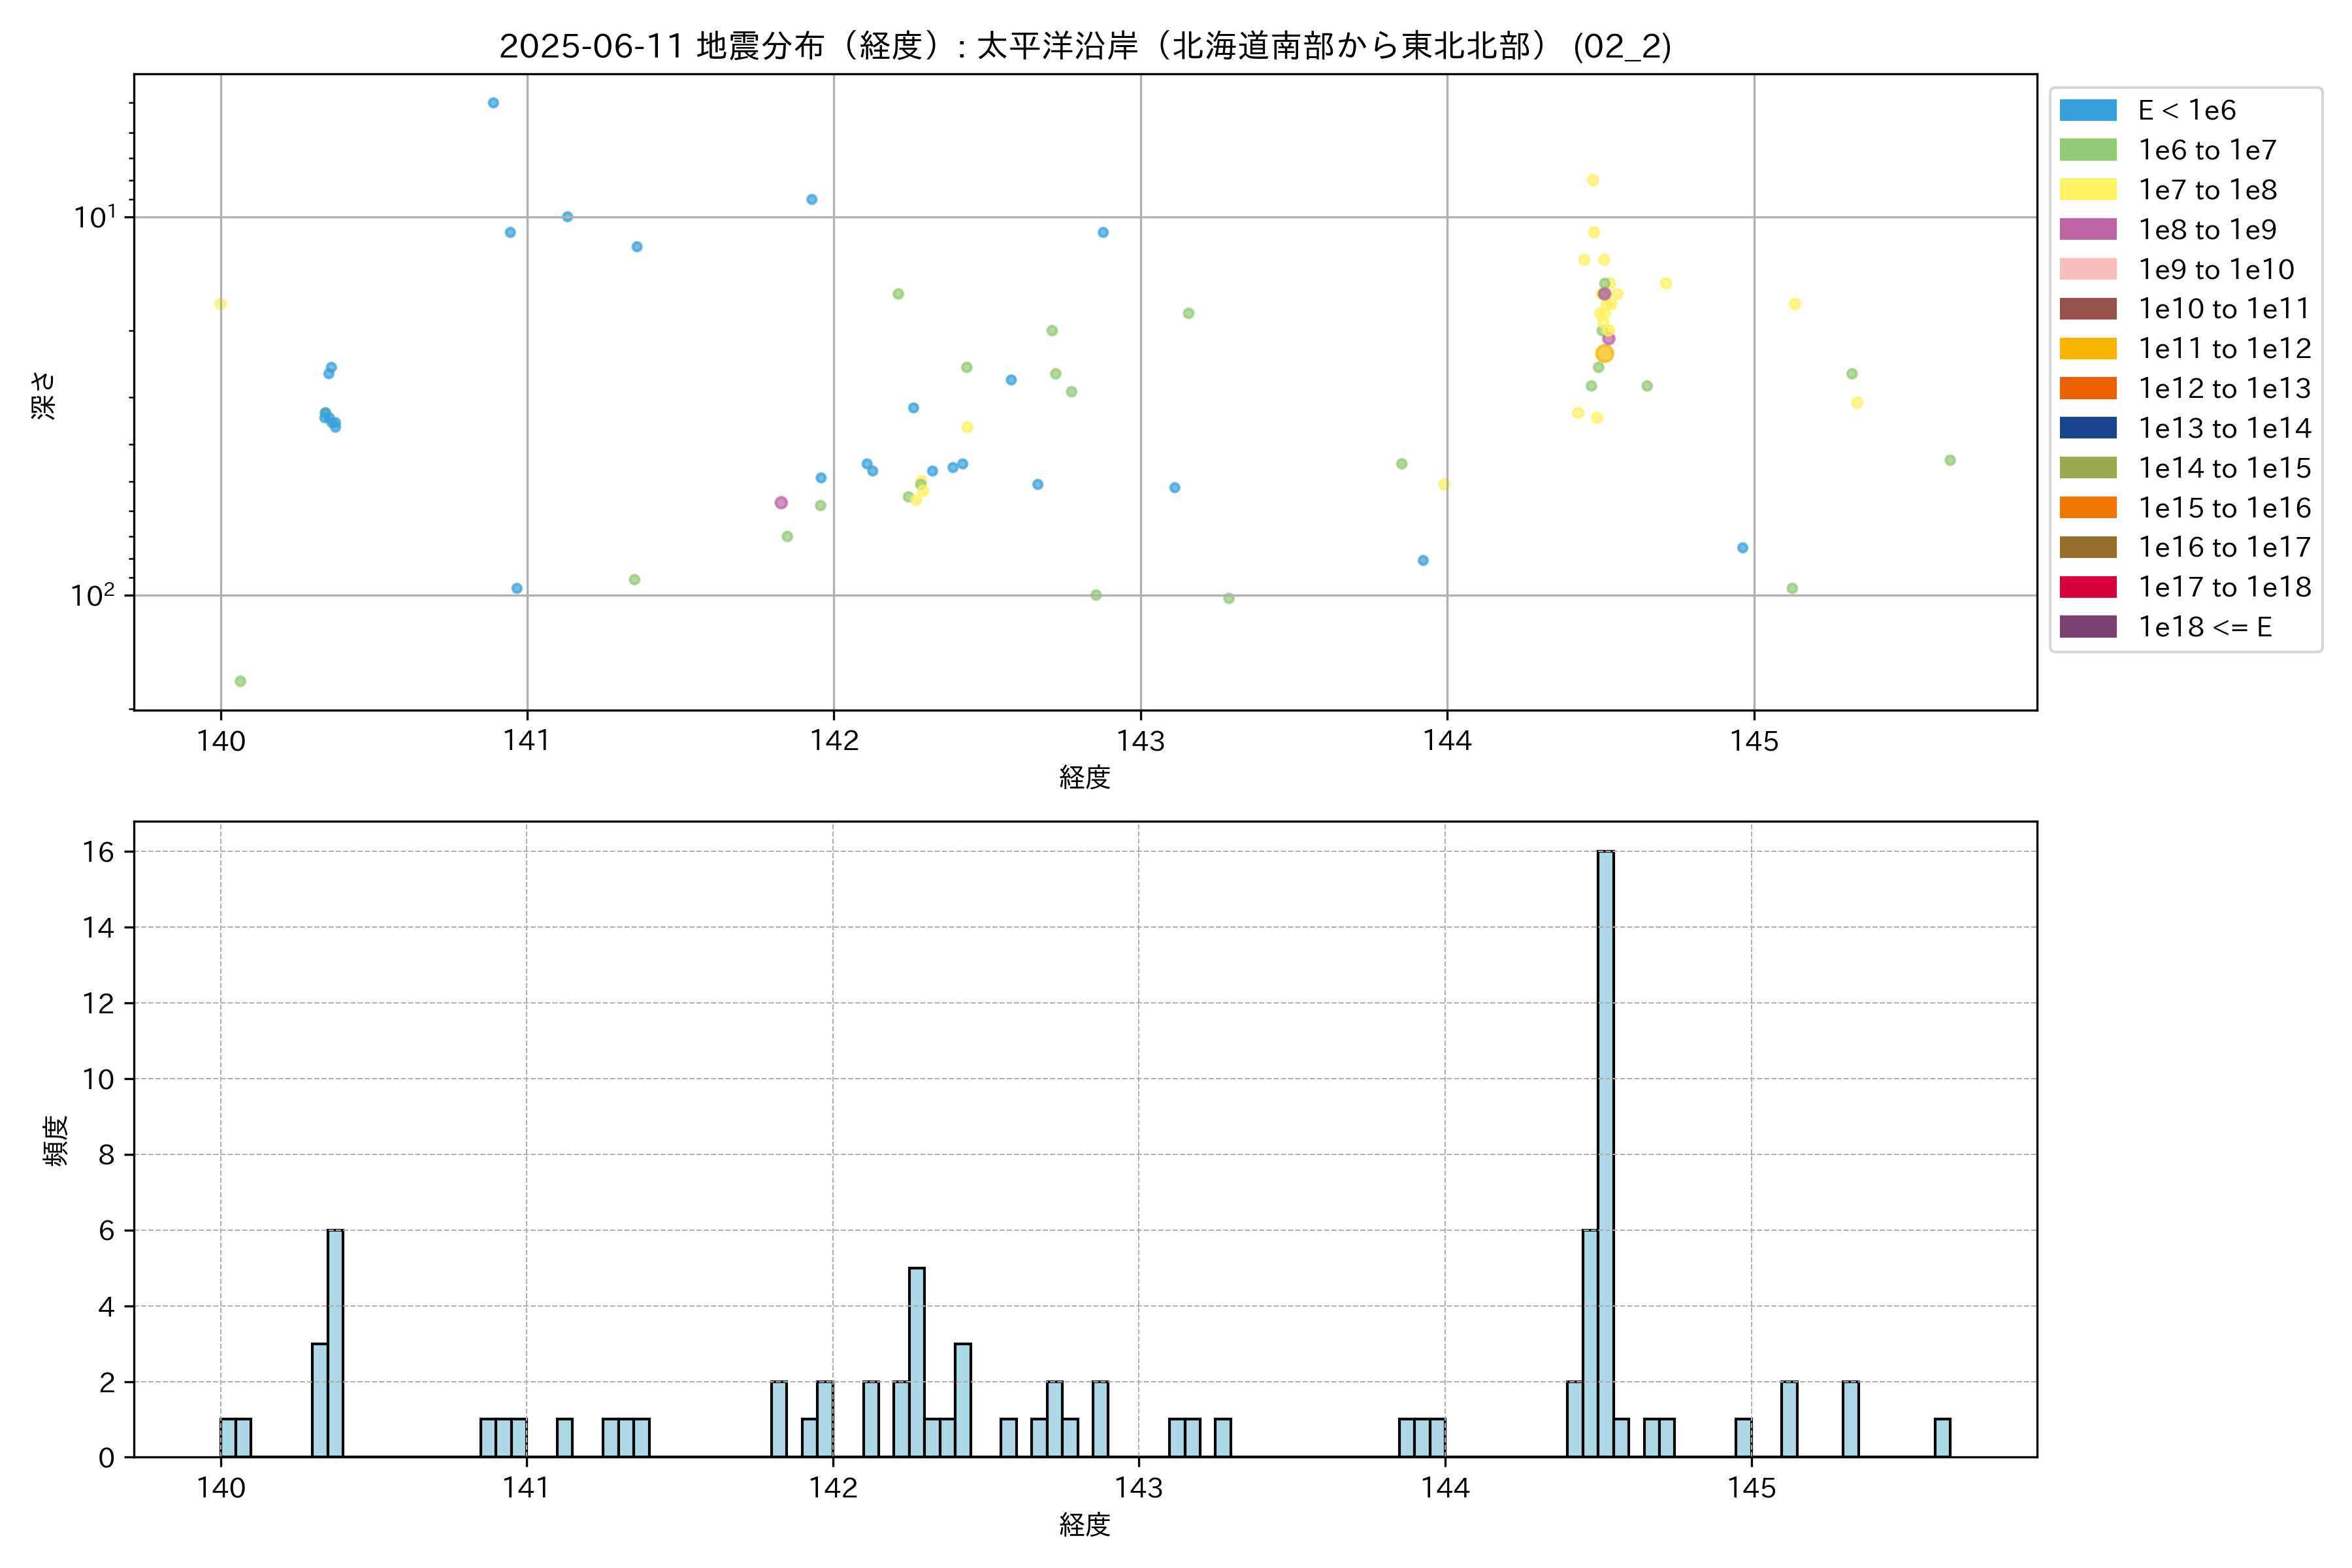Click the 頻度 y-axis label on histogram
Image resolution: width=2352 pixels, height=1568 pixels.
tap(56, 1141)
